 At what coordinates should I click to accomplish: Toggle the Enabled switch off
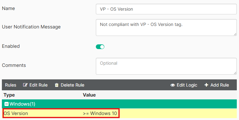coord(100,47)
